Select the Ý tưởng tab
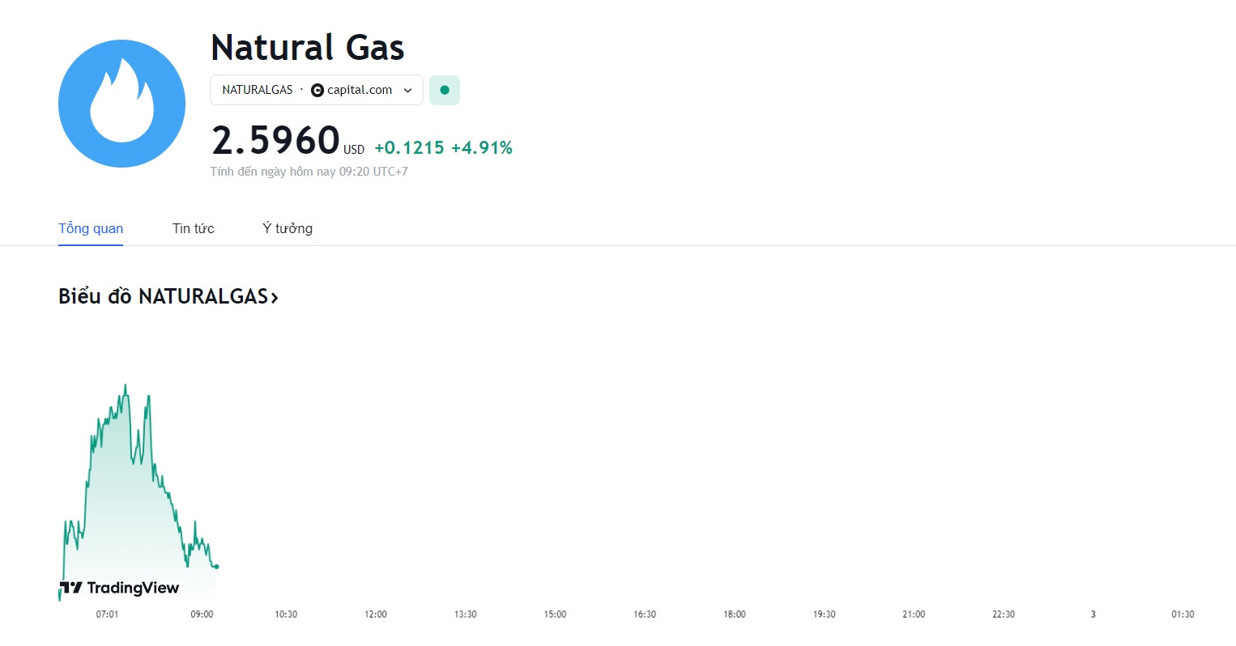1236x646 pixels. (x=288, y=228)
